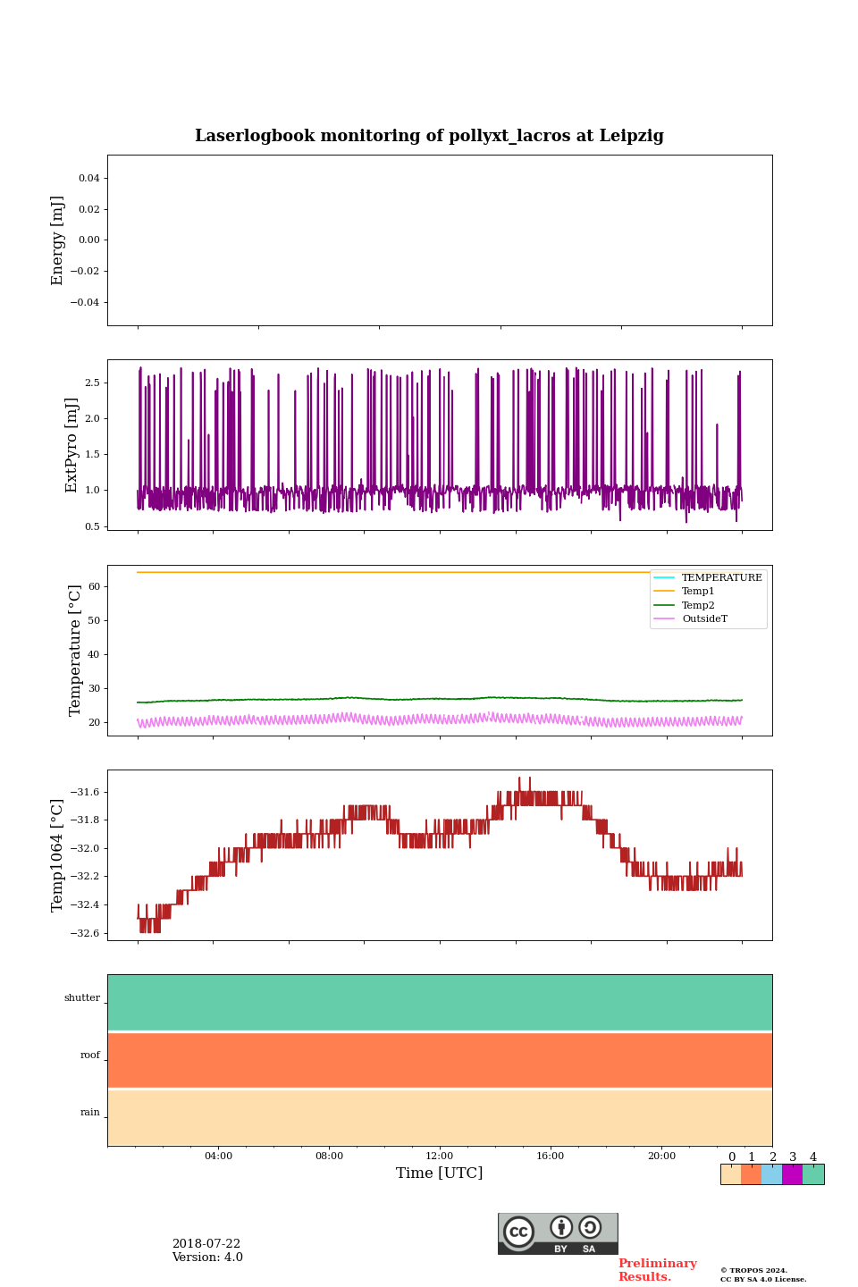Select the beige swatch labeled 0
858x1287 pixels.
point(731,1174)
